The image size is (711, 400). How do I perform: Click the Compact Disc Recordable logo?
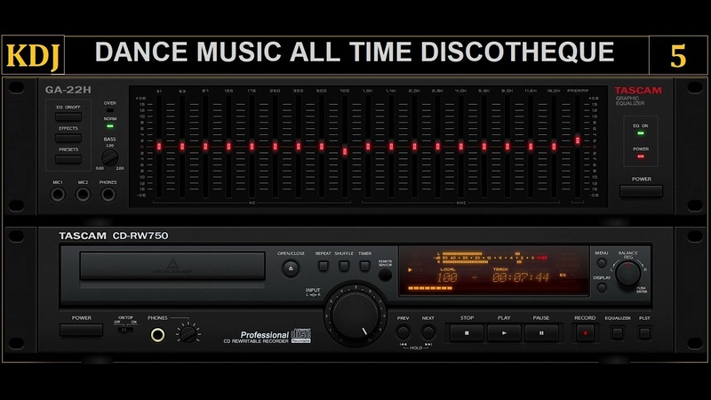click(300, 335)
